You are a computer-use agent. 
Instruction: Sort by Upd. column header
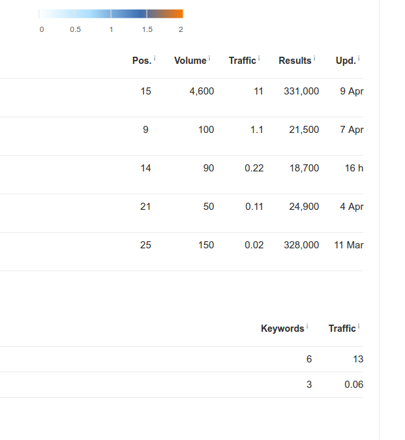(346, 61)
